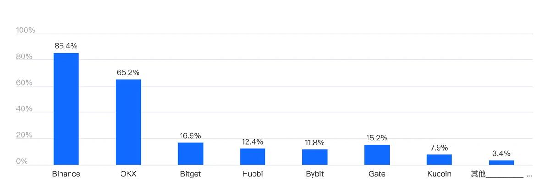Click the 100% y-axis label
The height and width of the screenshot is (194, 550).
pyautogui.click(x=26, y=31)
